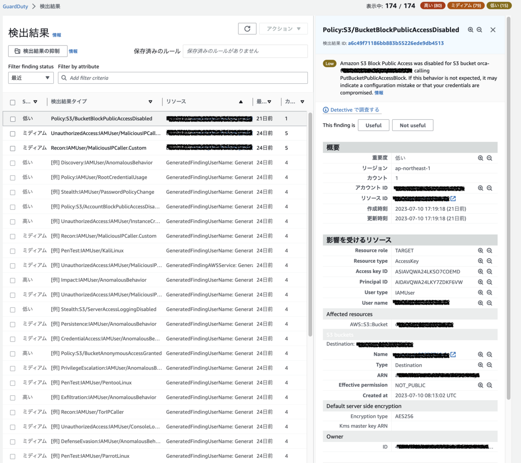Select checkbox for PenTest:IAMUser/KaliLinux row

(13, 251)
